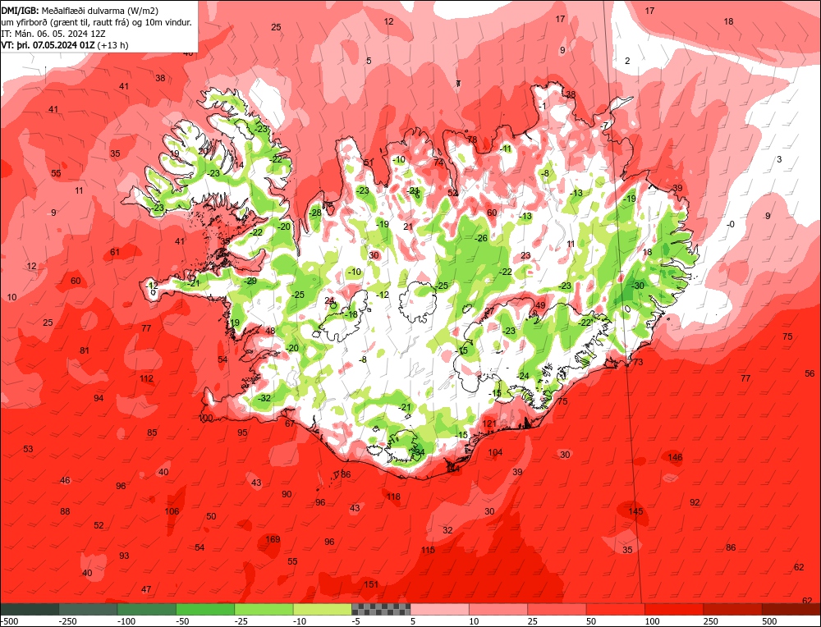
Task: Click the map value -29 in west Iceland
Action: [x=250, y=281]
